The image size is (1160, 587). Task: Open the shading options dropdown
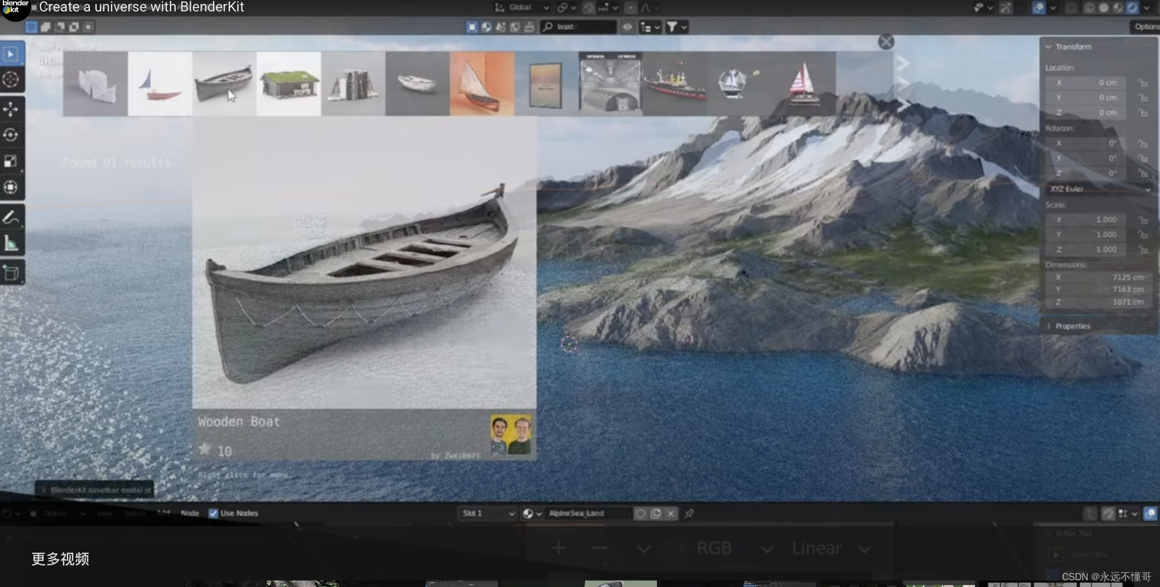[x=1146, y=8]
